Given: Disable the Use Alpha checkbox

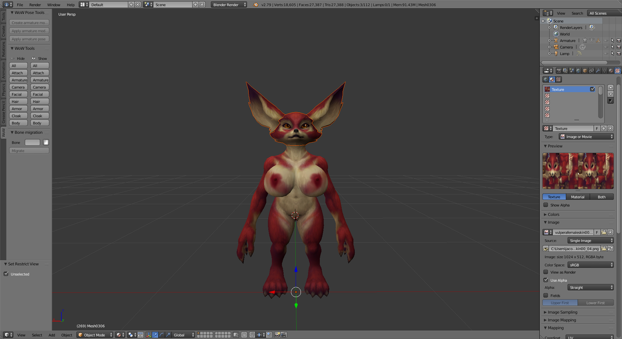Looking at the screenshot, I should (x=546, y=280).
